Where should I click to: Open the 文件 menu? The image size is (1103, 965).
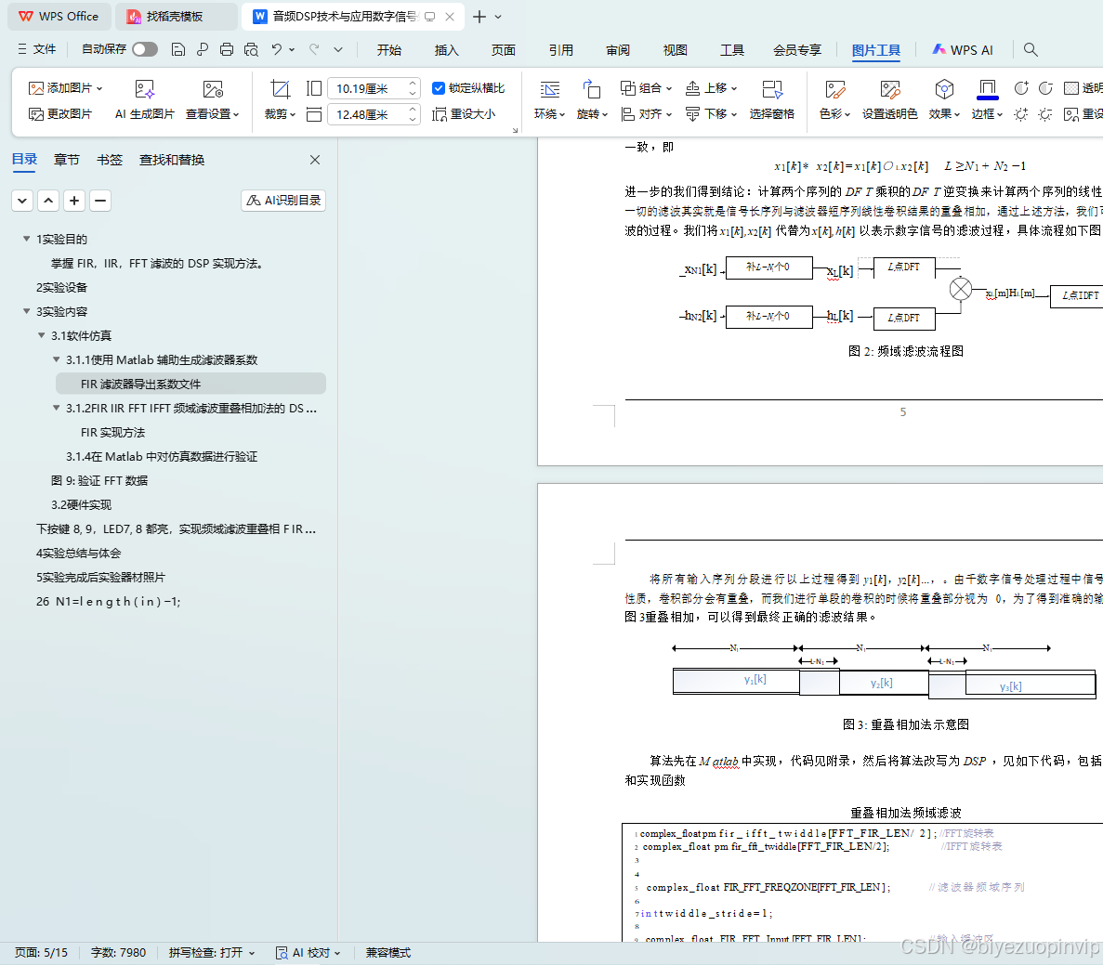[x=36, y=49]
